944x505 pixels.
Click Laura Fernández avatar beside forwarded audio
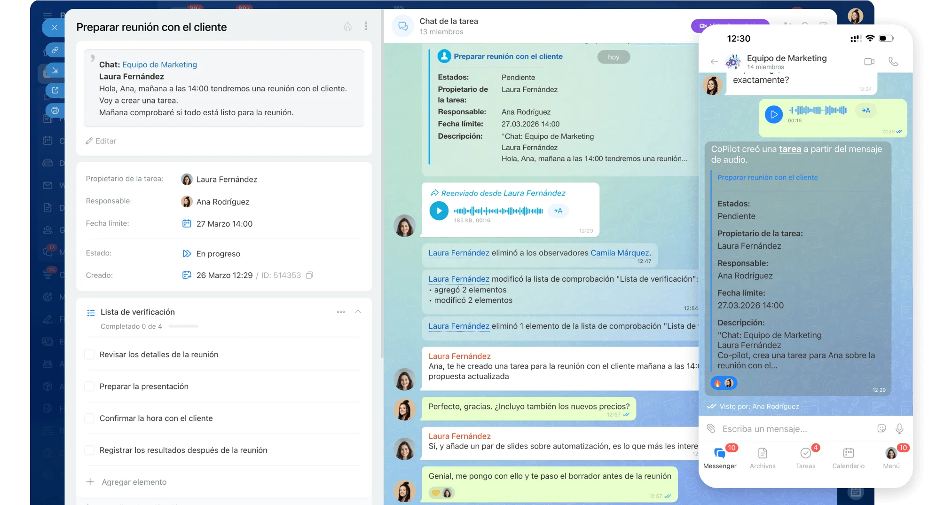[405, 226]
